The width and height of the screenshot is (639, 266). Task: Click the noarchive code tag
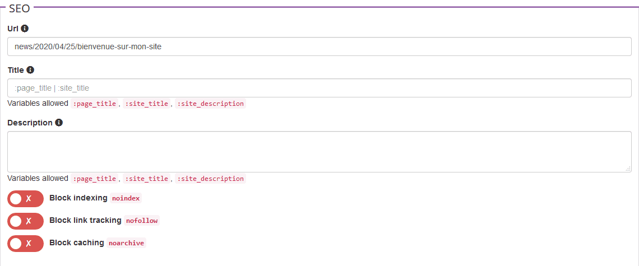126,243
